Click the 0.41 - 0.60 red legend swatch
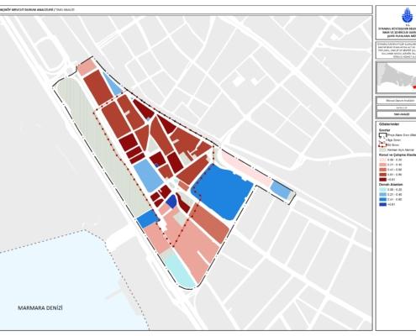The image size is (416, 336). [382, 170]
